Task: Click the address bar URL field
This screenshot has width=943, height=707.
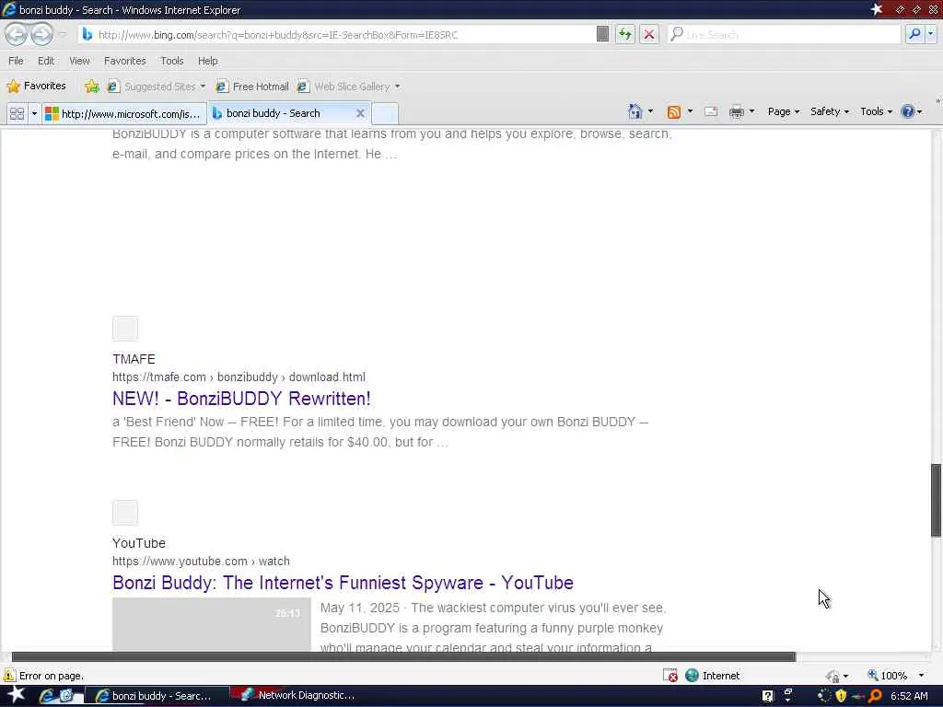Action: [x=337, y=35]
